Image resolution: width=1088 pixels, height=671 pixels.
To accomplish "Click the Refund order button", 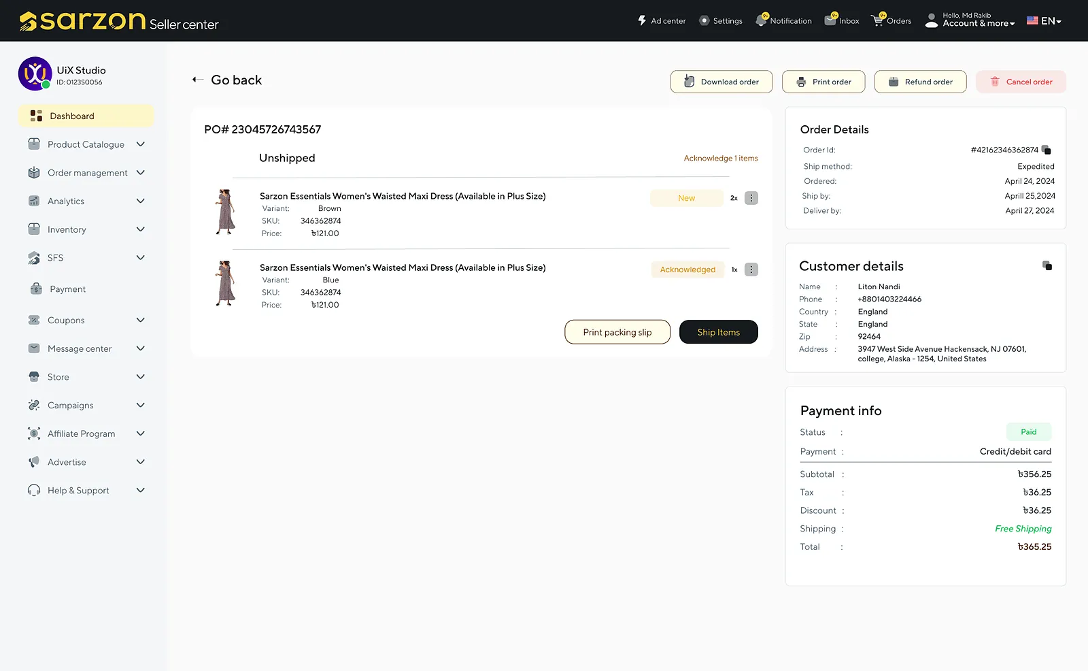I will (x=921, y=82).
